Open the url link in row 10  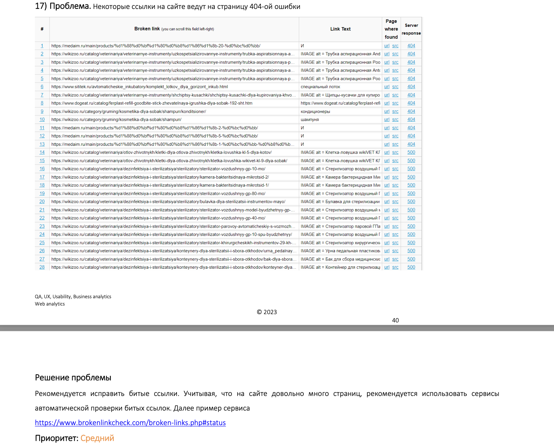(387, 120)
